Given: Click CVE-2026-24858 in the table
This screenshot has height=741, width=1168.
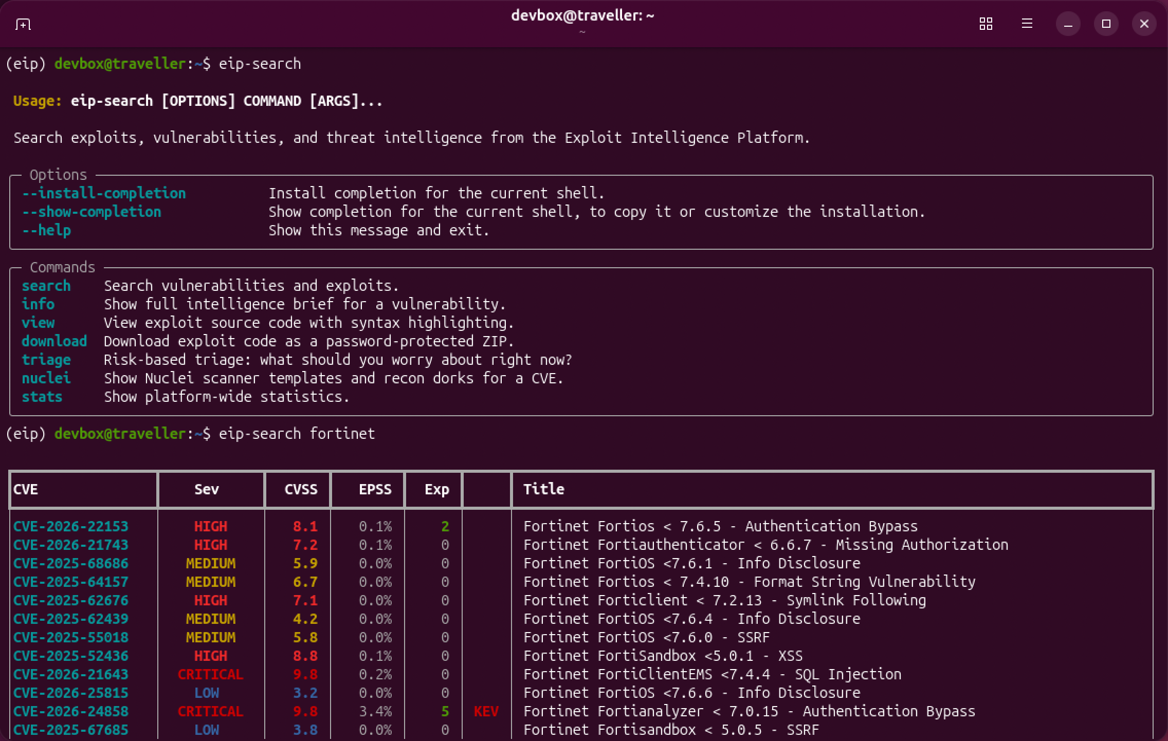Looking at the screenshot, I should pos(71,711).
